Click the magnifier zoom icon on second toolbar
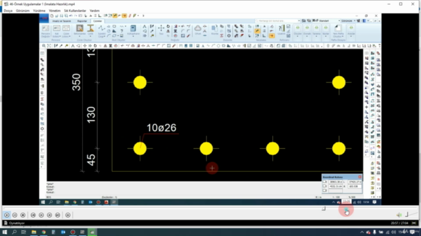Screen dimensions: 421x236 (x=44, y=46)
